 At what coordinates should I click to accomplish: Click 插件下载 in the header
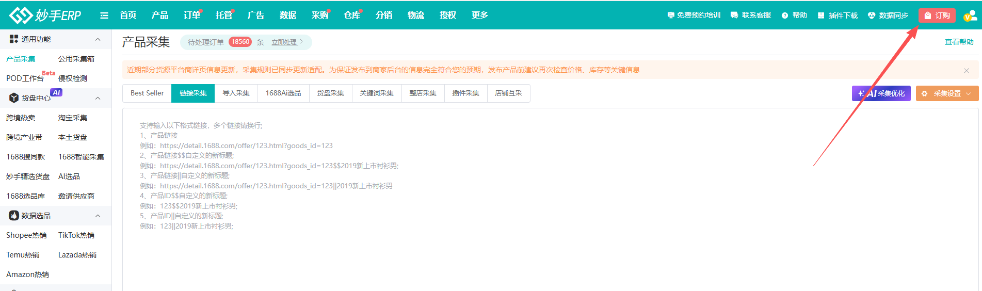click(x=838, y=15)
